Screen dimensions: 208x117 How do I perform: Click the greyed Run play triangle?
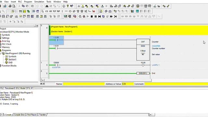point(88,17)
